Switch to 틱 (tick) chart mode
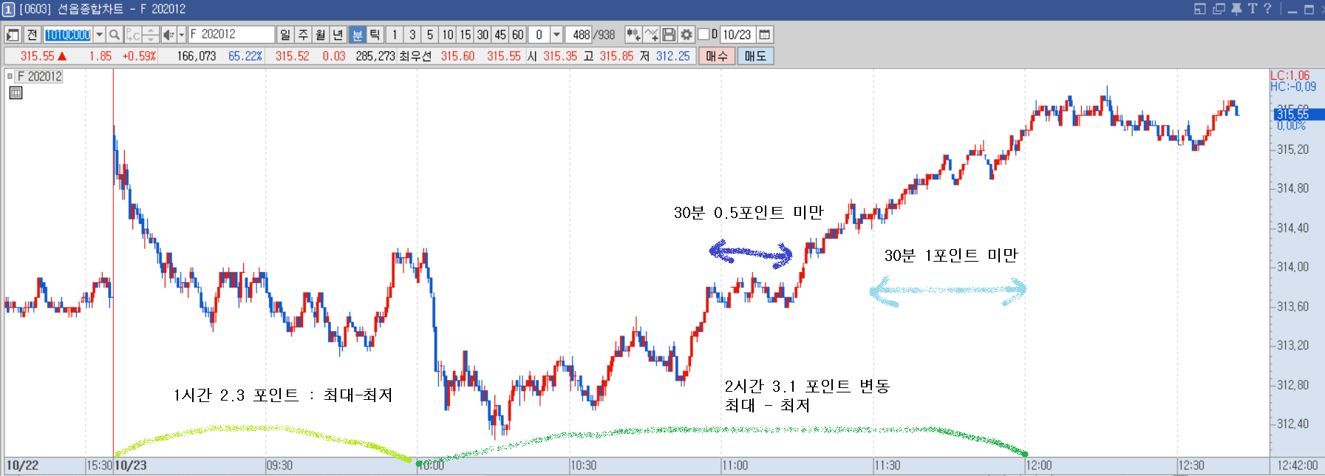Viewport: 1325px width, 476px height. point(375,35)
